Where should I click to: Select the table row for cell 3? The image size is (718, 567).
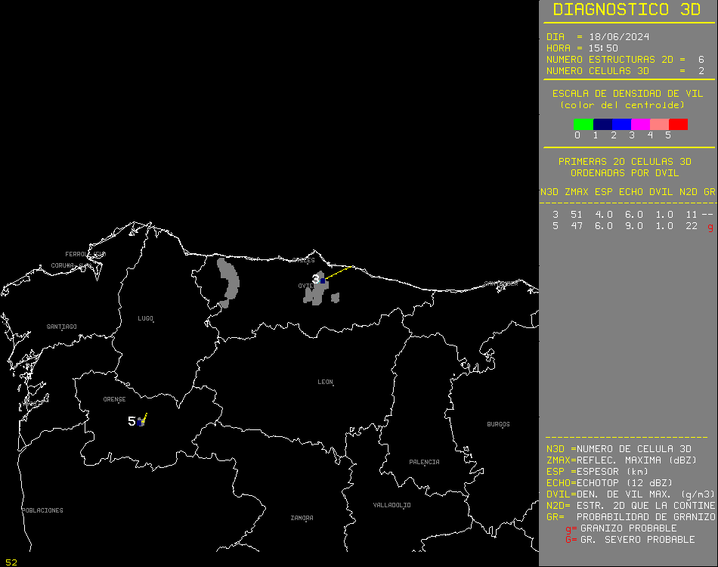pos(627,215)
